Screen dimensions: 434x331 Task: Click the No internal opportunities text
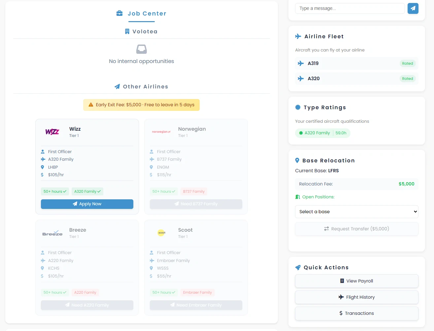[x=141, y=61]
